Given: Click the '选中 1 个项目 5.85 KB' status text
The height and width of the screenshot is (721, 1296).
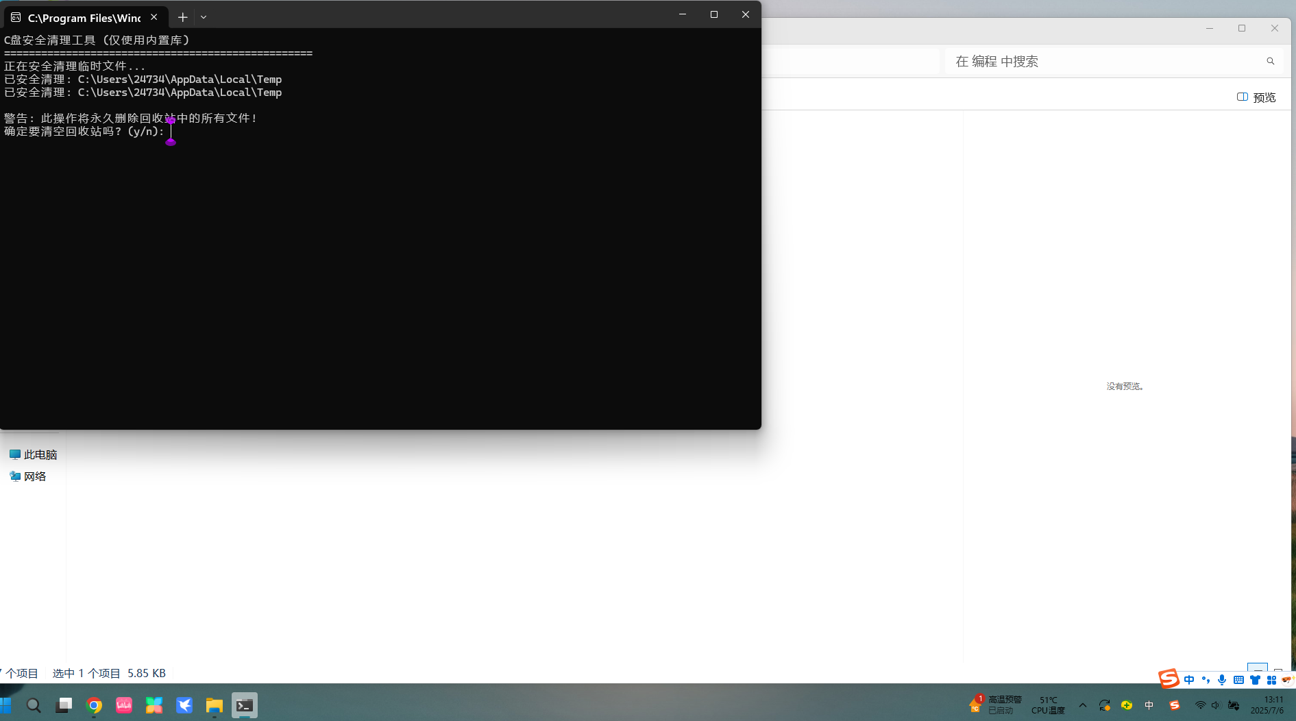Looking at the screenshot, I should [109, 674].
